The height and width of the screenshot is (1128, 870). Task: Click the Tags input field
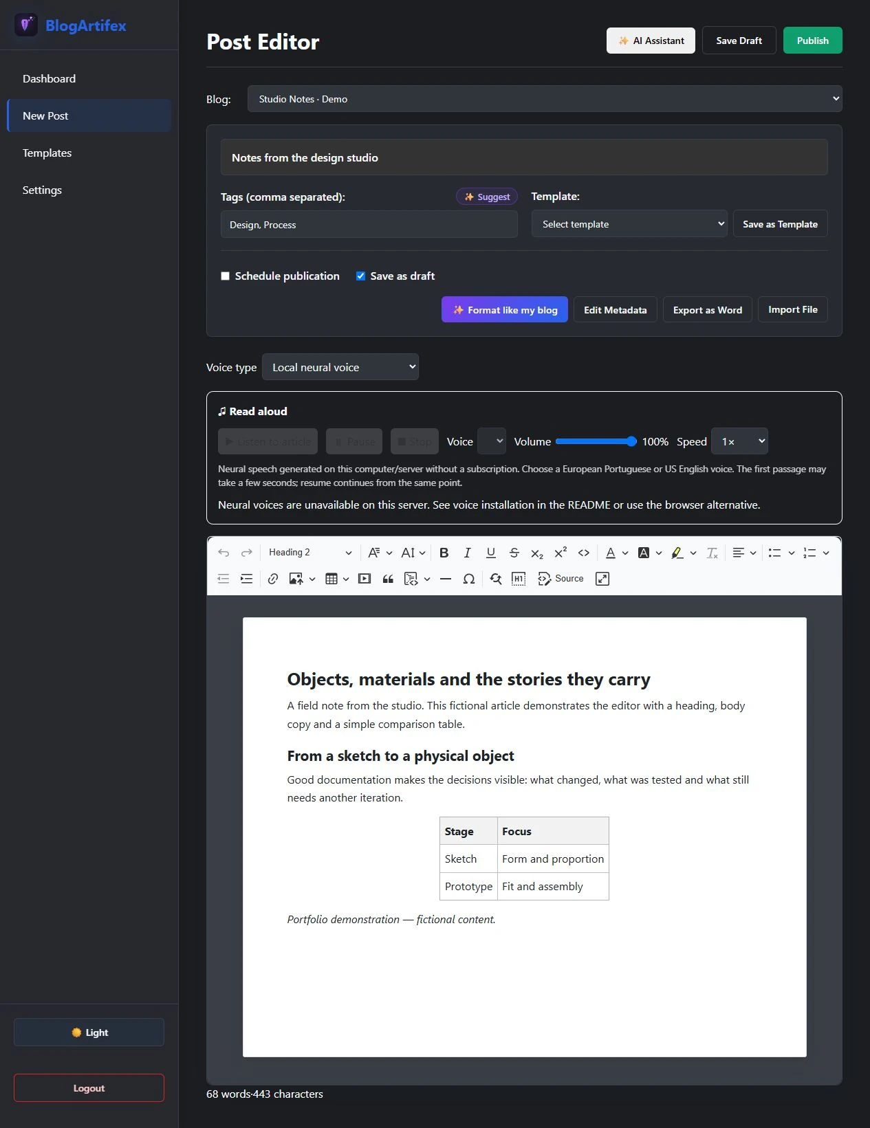tap(369, 225)
